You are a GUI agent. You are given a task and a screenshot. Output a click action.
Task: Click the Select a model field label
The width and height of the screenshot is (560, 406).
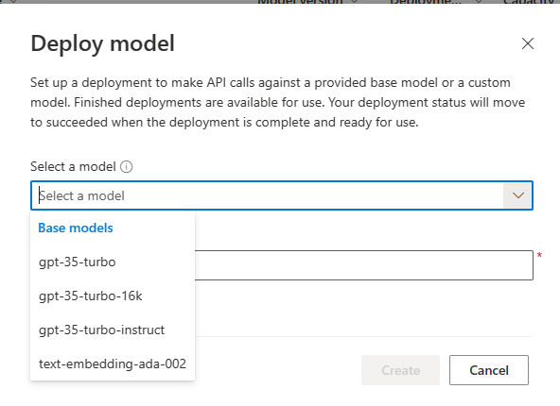coord(73,166)
